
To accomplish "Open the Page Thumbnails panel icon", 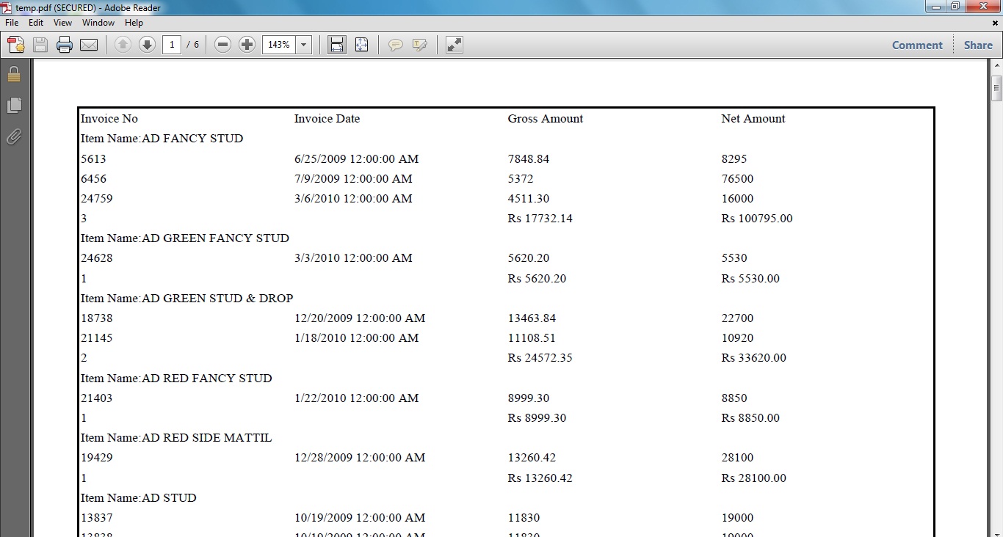I will 14,106.
